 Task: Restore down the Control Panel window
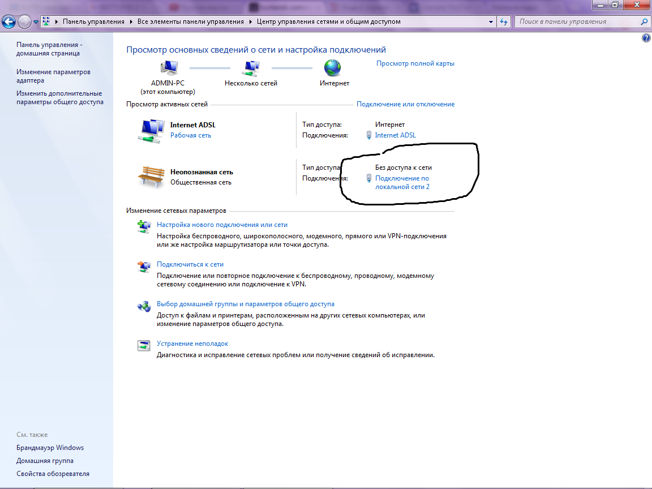pyautogui.click(x=615, y=5)
